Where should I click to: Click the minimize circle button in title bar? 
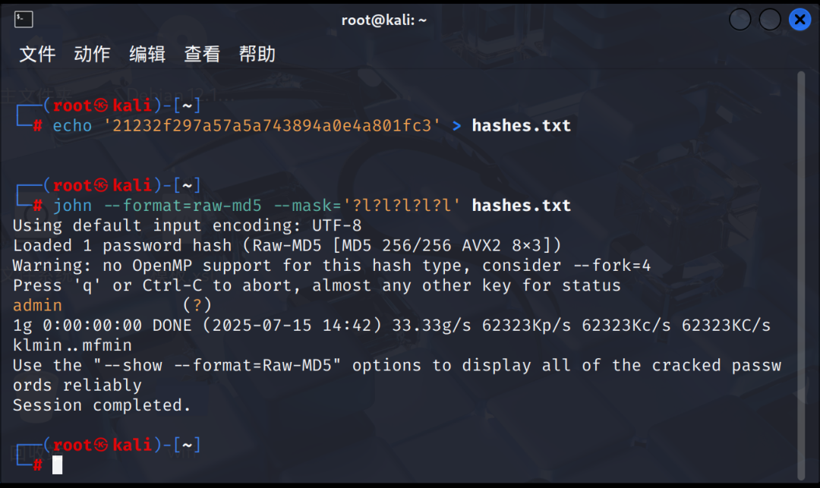740,20
